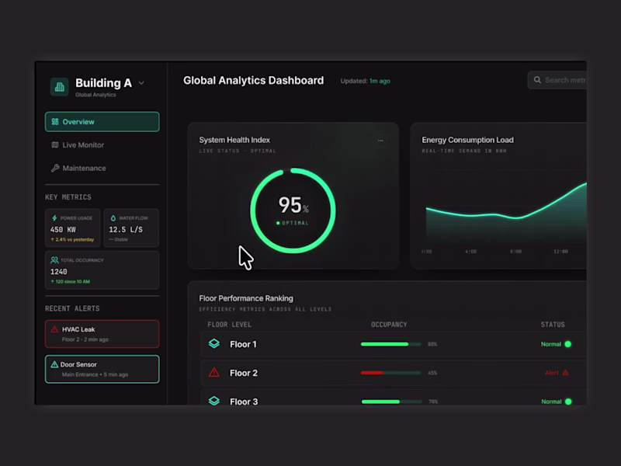
Task: Click the Updated 1m ago timestamp
Action: pyautogui.click(x=365, y=81)
